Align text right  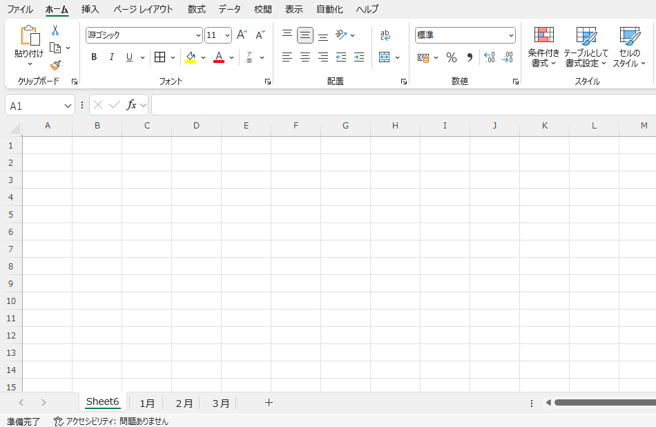coord(323,57)
